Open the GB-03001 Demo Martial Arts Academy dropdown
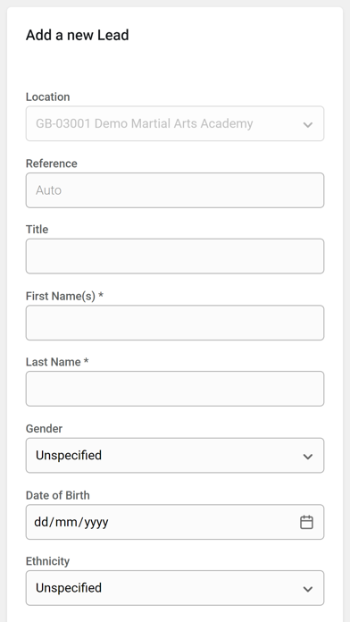The width and height of the screenshot is (350, 622). (175, 123)
